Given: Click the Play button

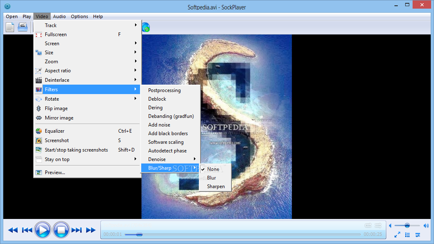Looking at the screenshot, I should tap(43, 230).
